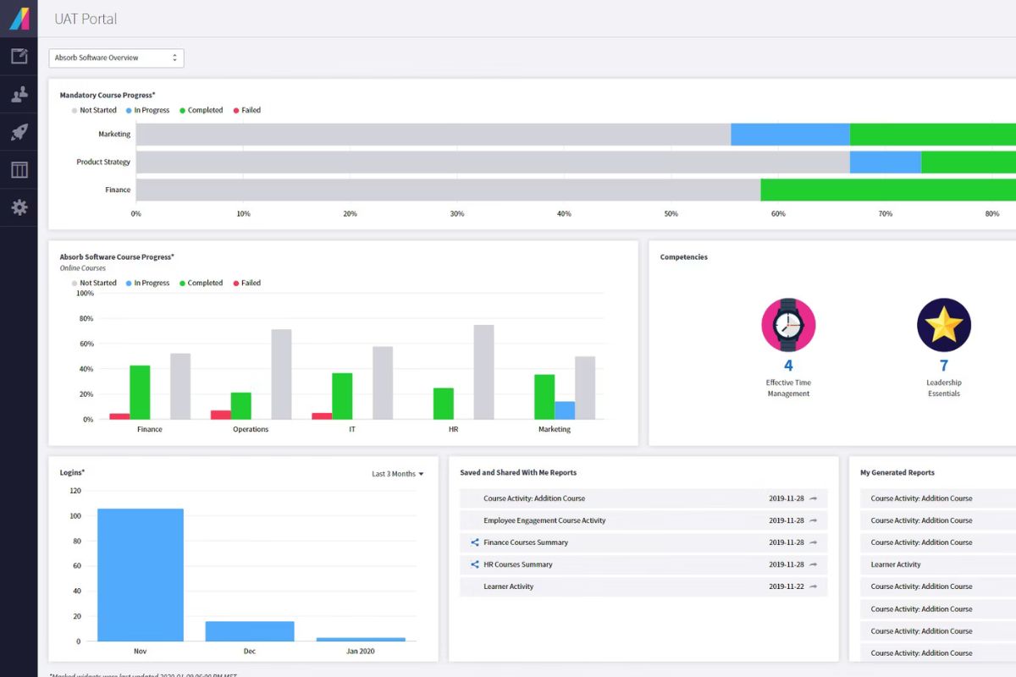Open HR Courses Summary report
The width and height of the screenshot is (1016, 677).
click(517, 564)
